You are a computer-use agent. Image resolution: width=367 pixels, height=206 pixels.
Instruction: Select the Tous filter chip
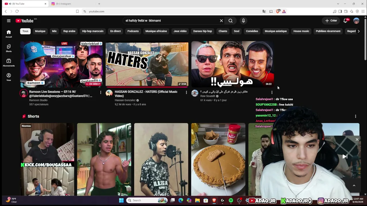(x=26, y=31)
